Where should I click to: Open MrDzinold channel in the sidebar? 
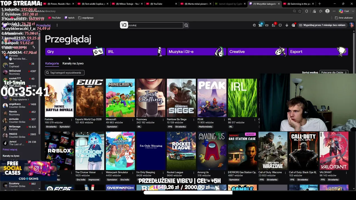coord(19,72)
